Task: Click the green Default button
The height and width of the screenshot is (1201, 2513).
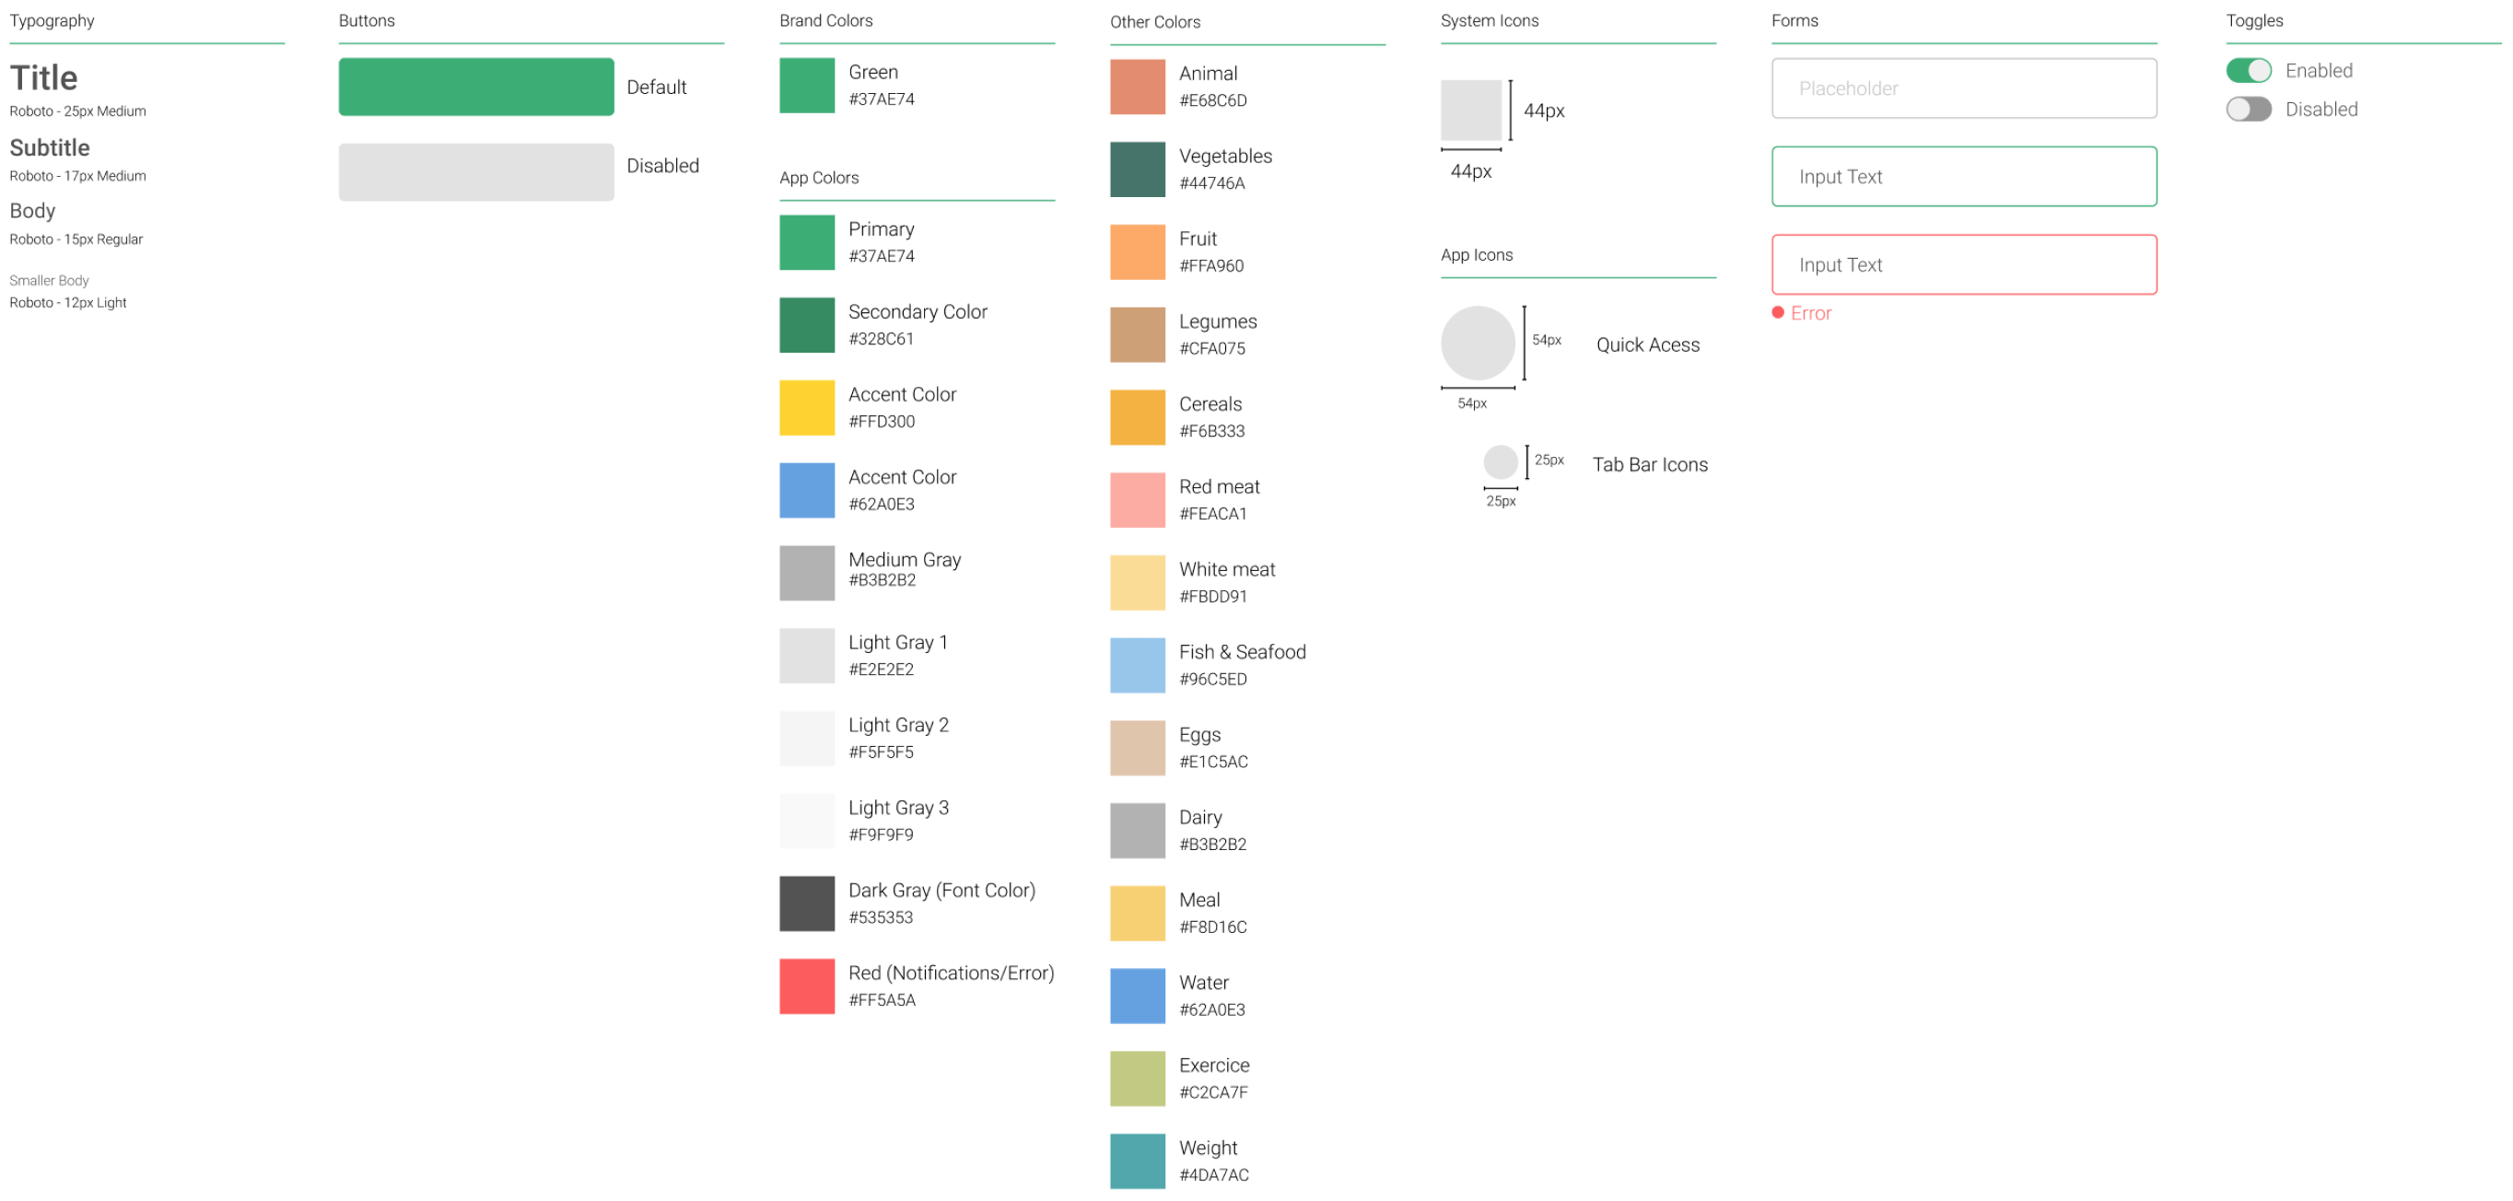Action: (475, 86)
